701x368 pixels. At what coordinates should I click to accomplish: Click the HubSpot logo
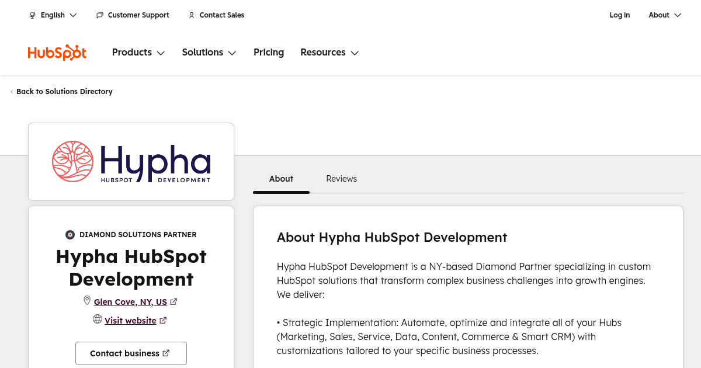(57, 53)
